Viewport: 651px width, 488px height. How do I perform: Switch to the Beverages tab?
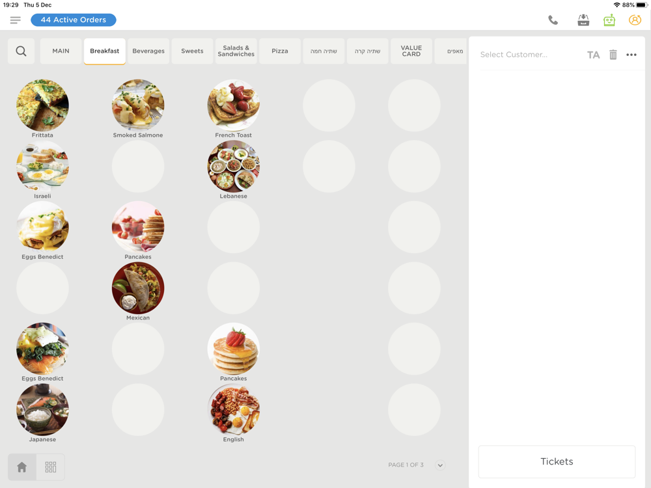coord(148,51)
